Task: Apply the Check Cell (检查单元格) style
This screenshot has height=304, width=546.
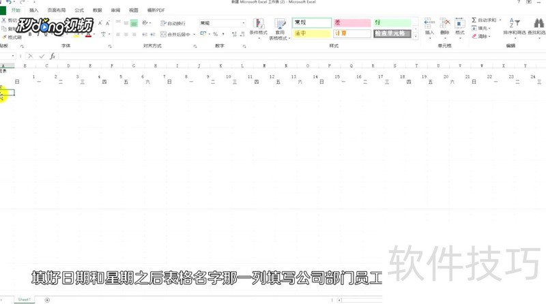Action: [392, 33]
